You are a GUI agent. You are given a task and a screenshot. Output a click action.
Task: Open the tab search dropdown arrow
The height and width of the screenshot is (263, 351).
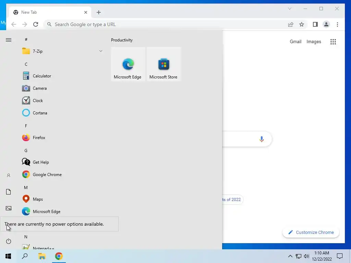tap(289, 9)
